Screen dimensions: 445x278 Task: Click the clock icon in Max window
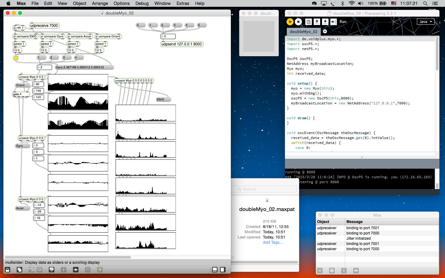pos(332,271)
